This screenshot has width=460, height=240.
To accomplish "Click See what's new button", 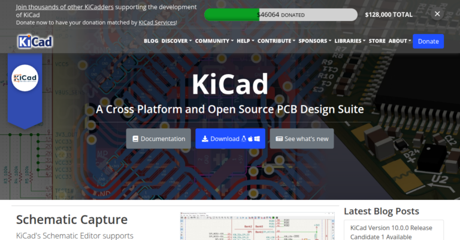I will 302,139.
